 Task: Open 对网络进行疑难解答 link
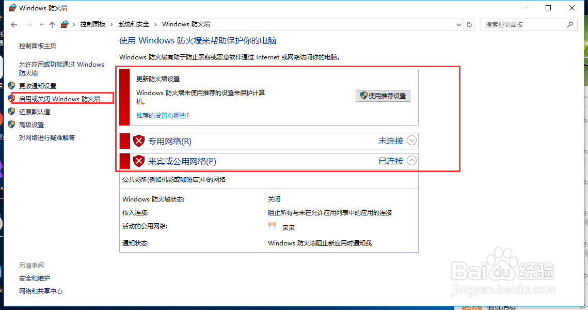point(47,138)
